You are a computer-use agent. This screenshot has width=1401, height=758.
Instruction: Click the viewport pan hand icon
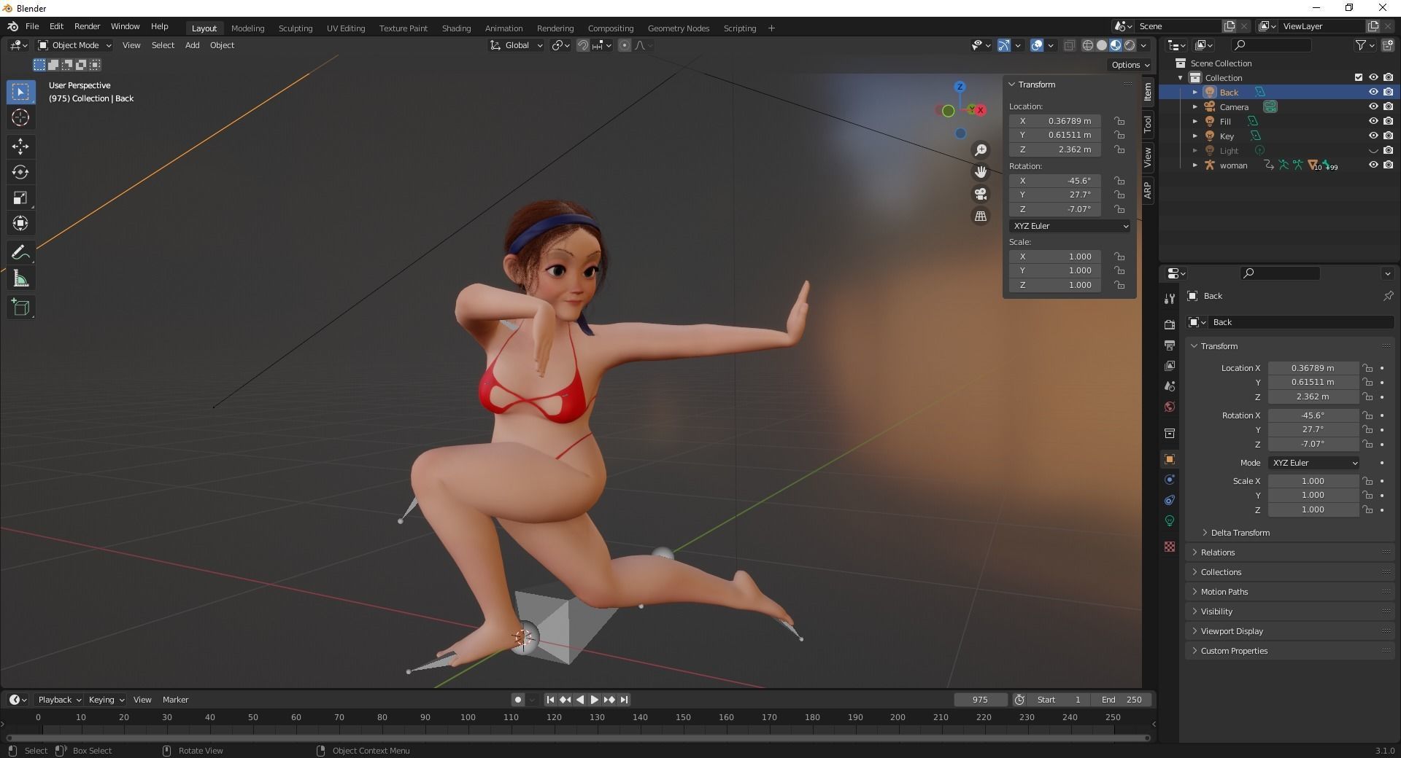(x=981, y=172)
